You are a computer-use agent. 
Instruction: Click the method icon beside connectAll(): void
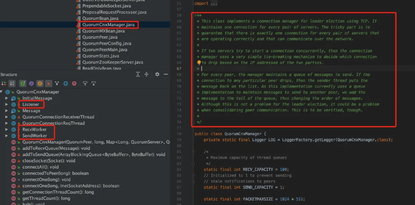tap(13, 167)
